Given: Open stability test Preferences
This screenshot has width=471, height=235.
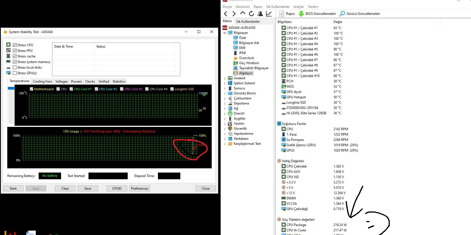Looking at the screenshot, I should pyautogui.click(x=139, y=189).
